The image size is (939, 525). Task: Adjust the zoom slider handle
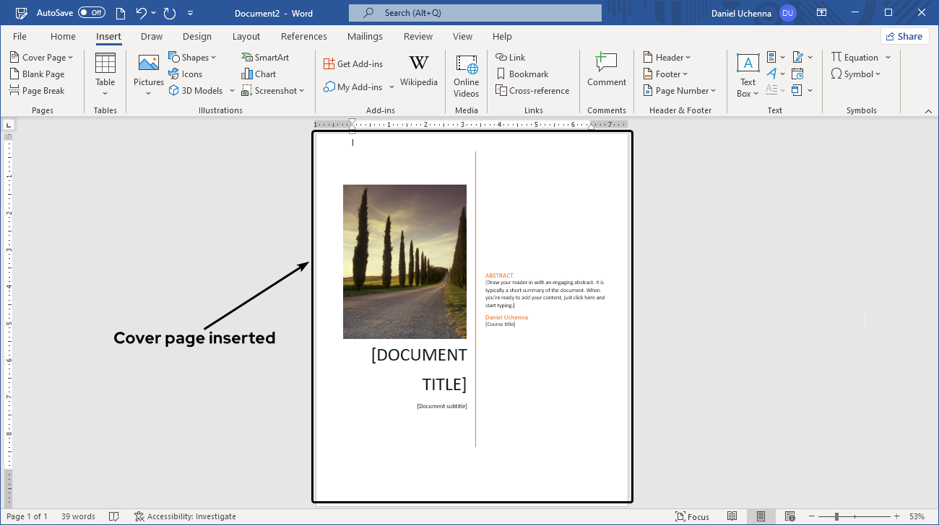836,516
